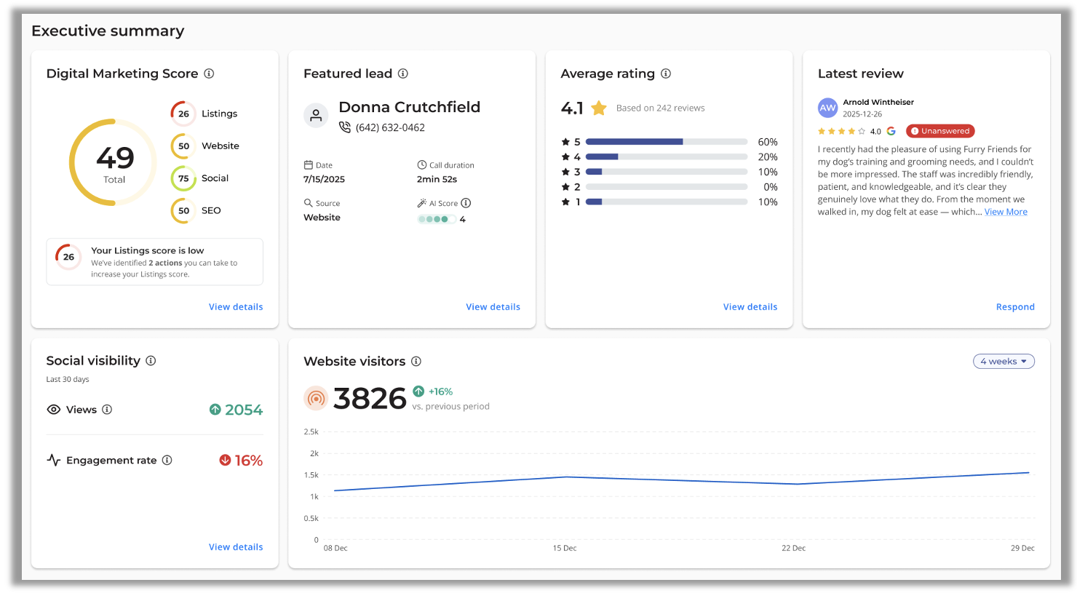Click the Featured lead info icon
Viewport: 1077px width, 601px height.
403,73
